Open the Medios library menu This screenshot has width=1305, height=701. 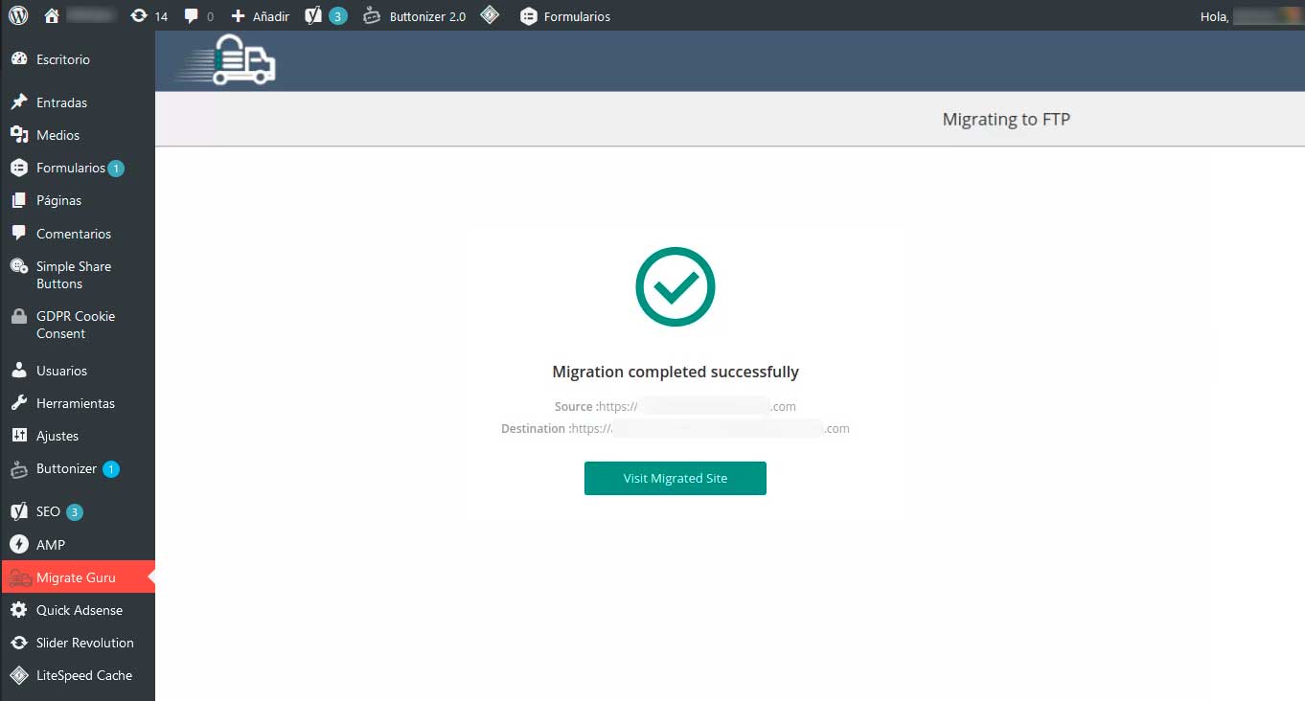point(57,135)
